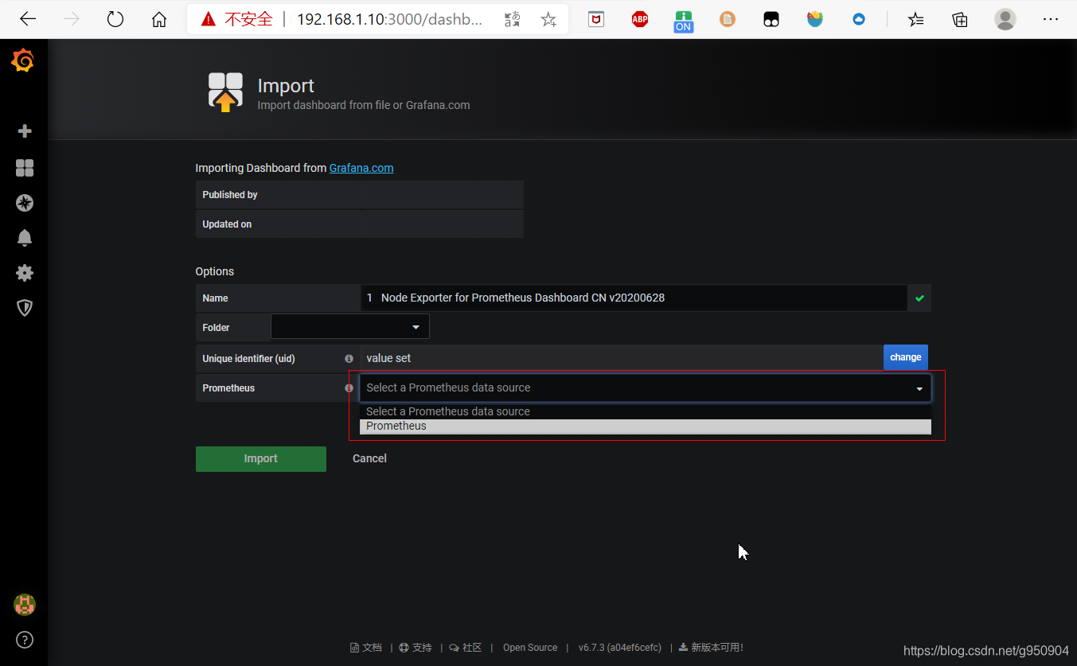Open the Create plus menu in sidebar

[25, 131]
